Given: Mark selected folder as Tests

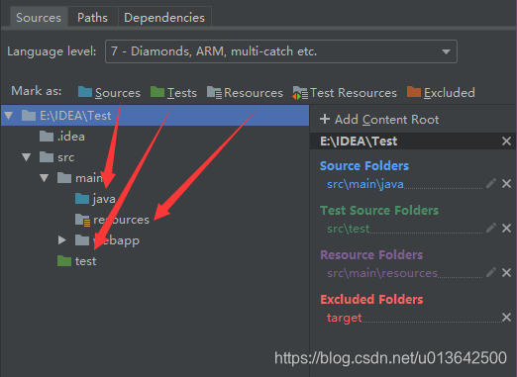Looking at the screenshot, I should click(x=173, y=93).
